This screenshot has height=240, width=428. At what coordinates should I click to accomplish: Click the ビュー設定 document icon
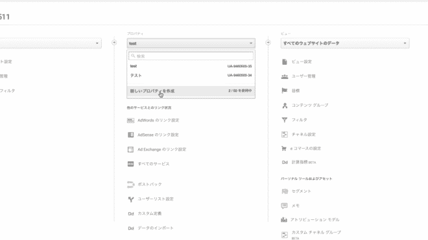[285, 62]
